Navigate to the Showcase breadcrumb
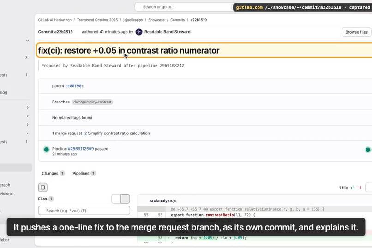Image resolution: width=372 pixels, height=248 pixels. click(x=156, y=20)
